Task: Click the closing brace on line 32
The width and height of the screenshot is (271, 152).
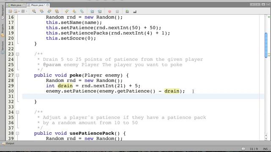Action: 36,102
